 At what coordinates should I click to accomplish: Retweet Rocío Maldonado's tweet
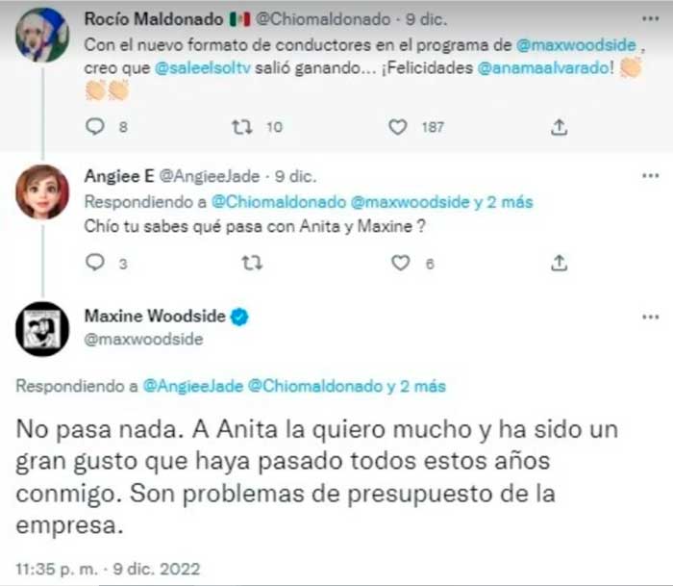(242, 127)
